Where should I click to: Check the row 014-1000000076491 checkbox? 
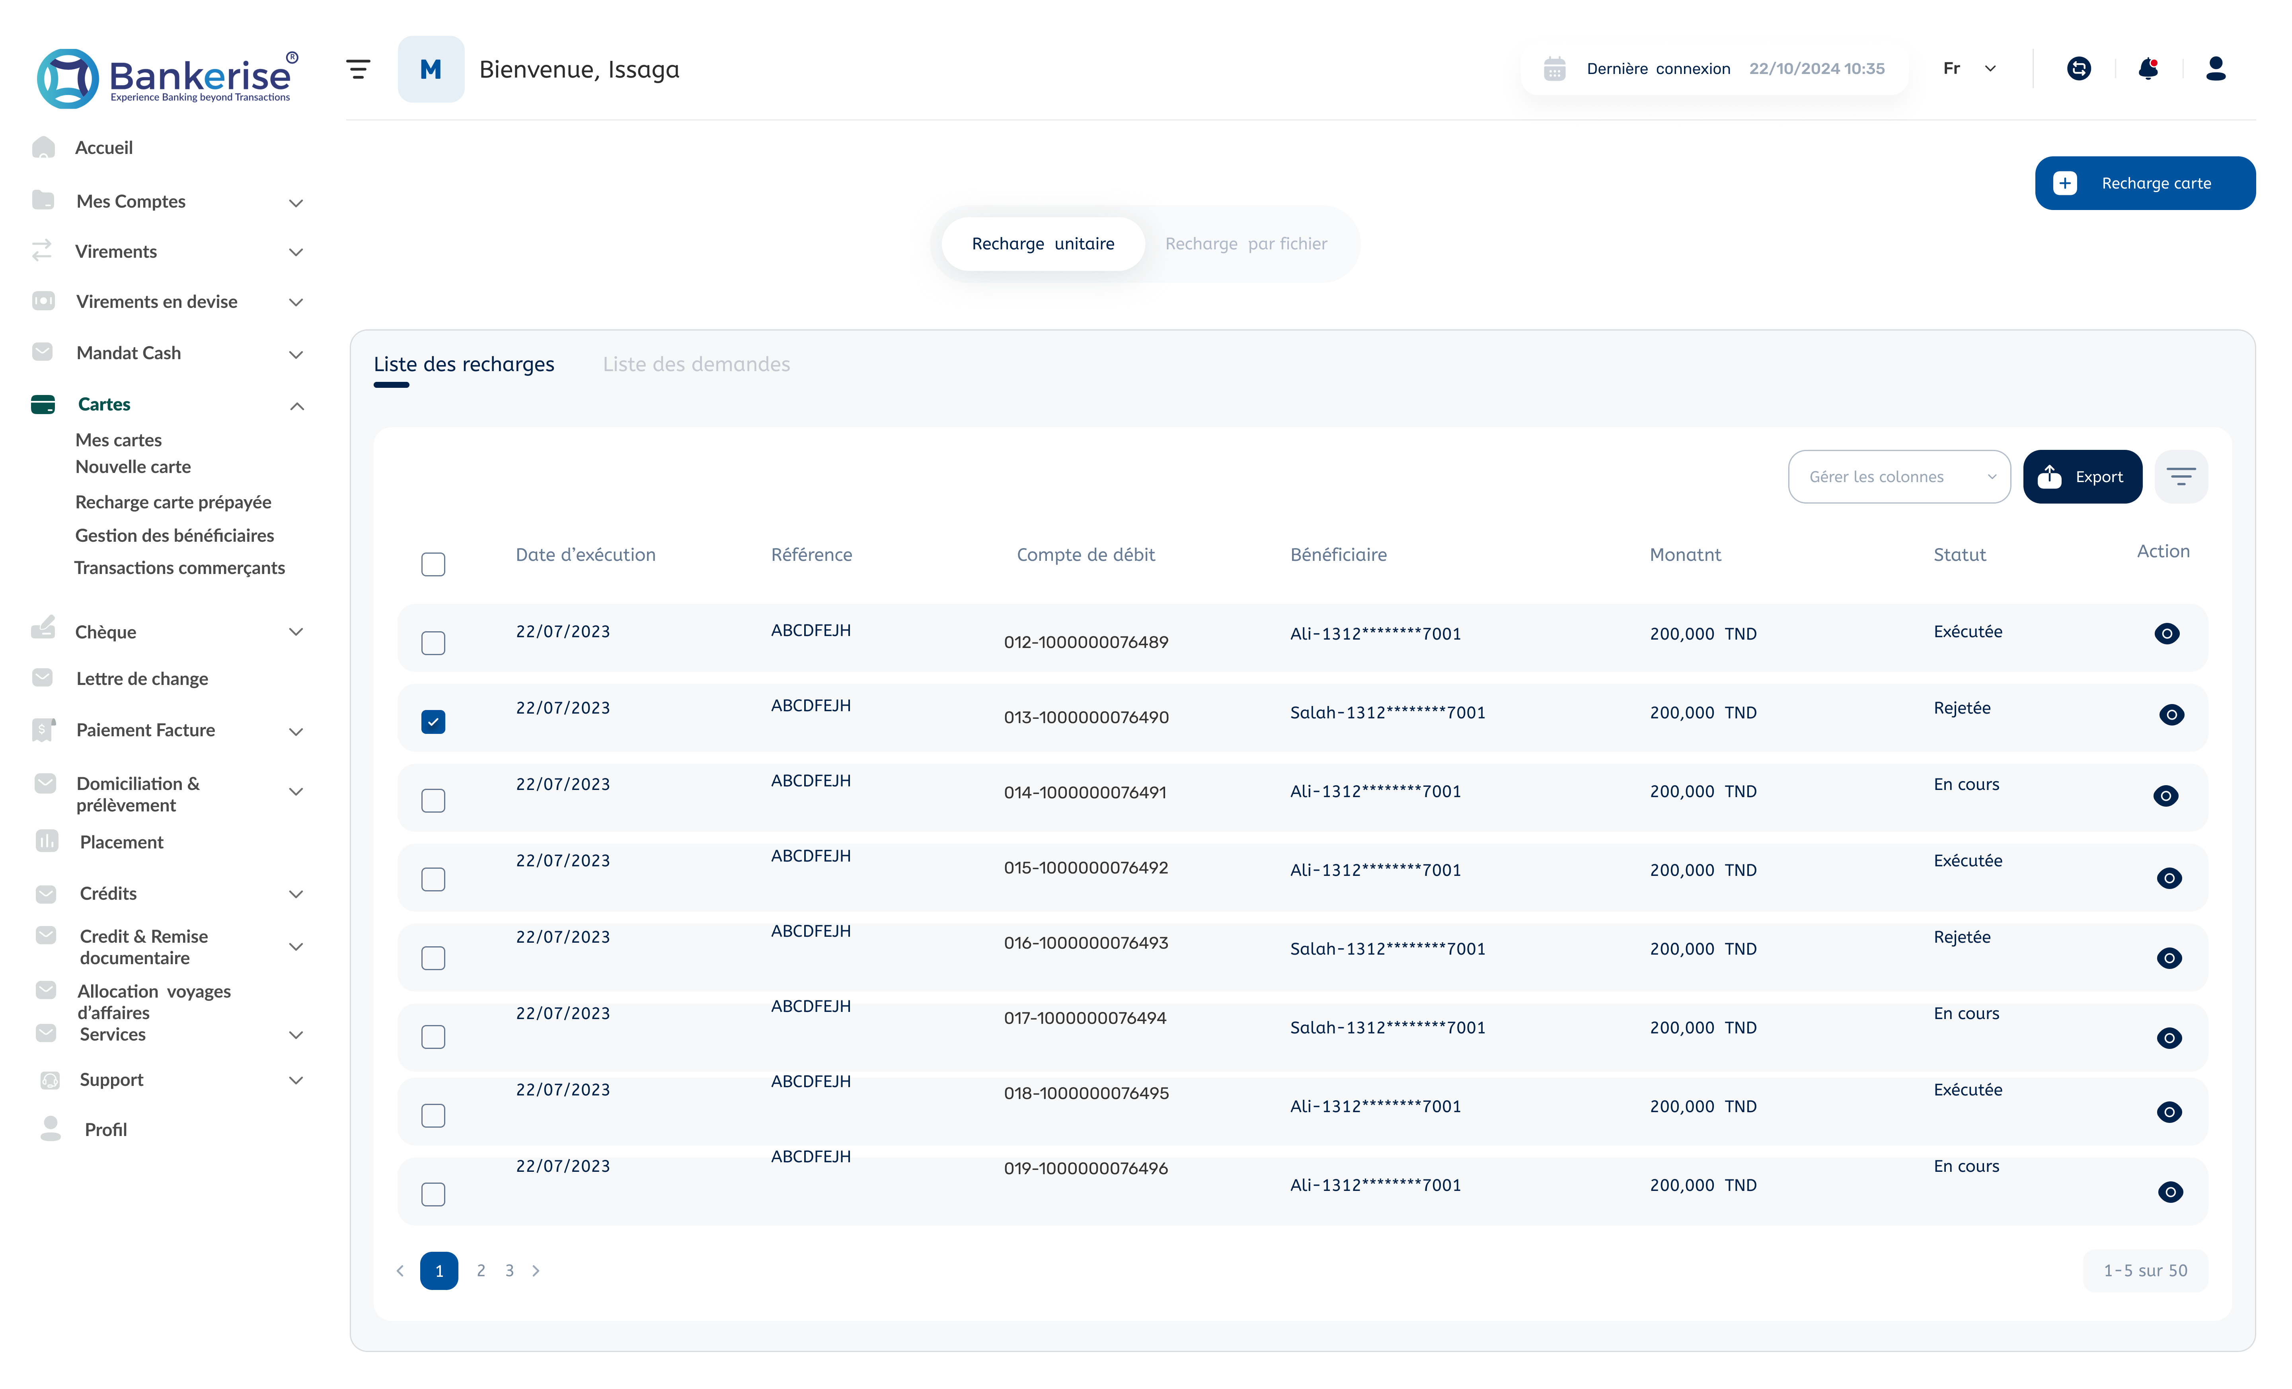433,800
